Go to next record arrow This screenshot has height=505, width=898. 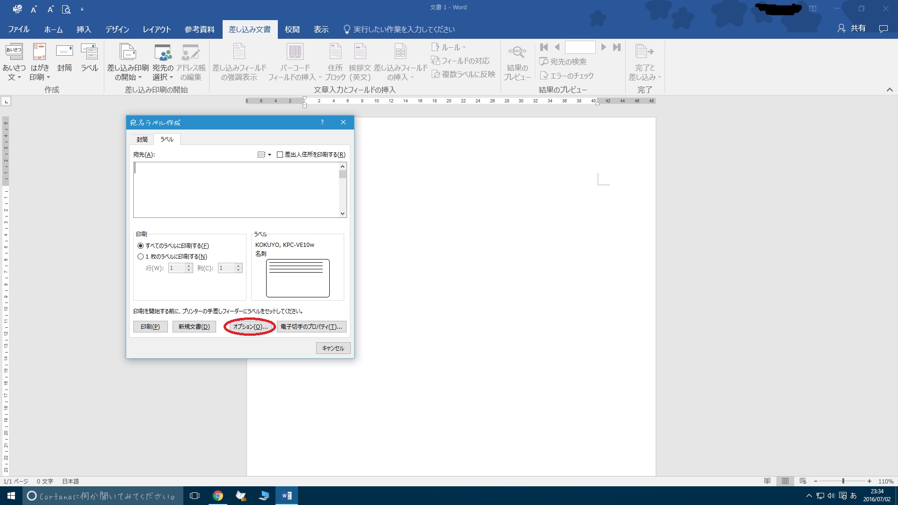tap(603, 47)
